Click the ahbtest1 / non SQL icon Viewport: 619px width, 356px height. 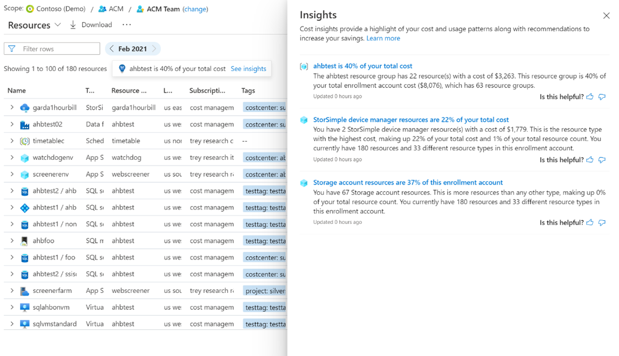[25, 224]
